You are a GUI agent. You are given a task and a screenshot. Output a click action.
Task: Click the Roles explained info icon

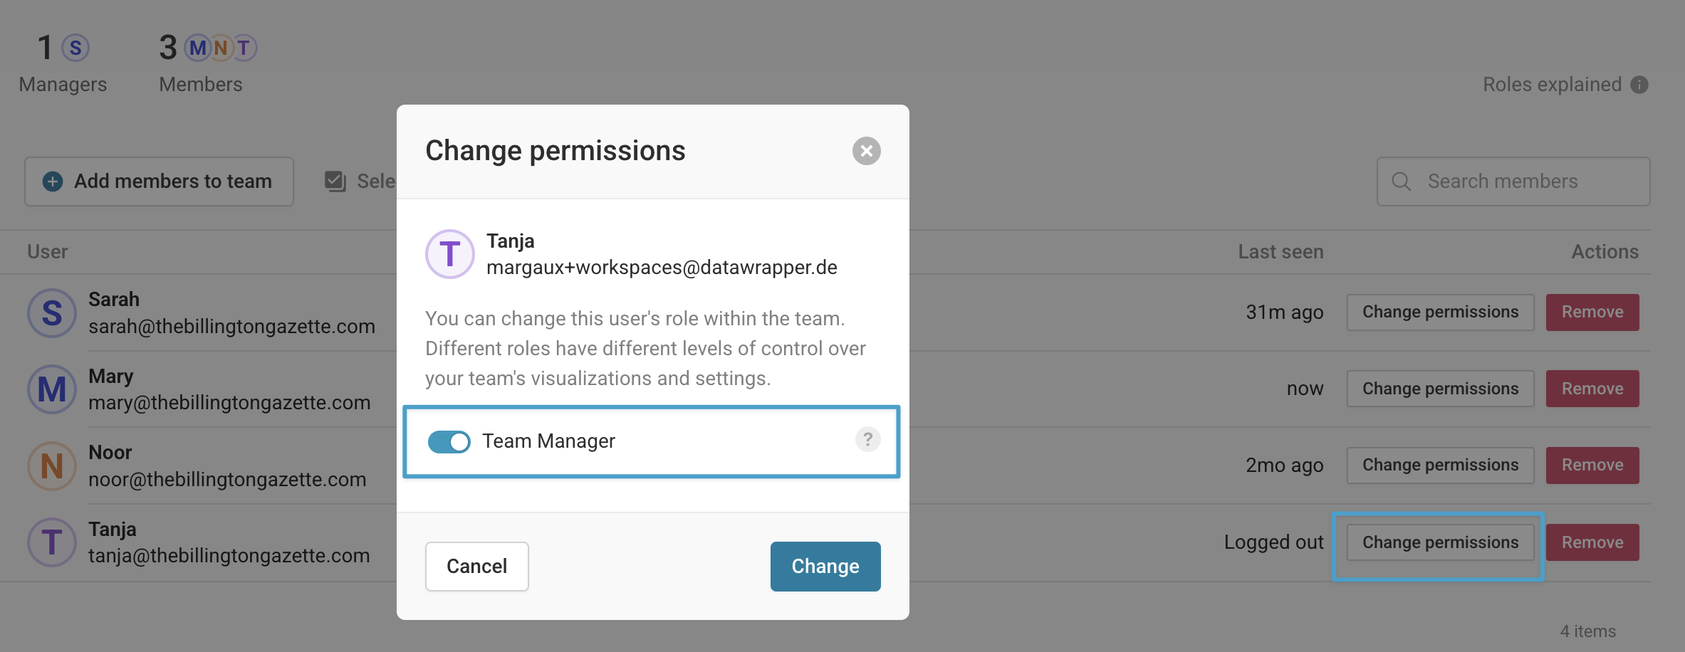click(1639, 85)
